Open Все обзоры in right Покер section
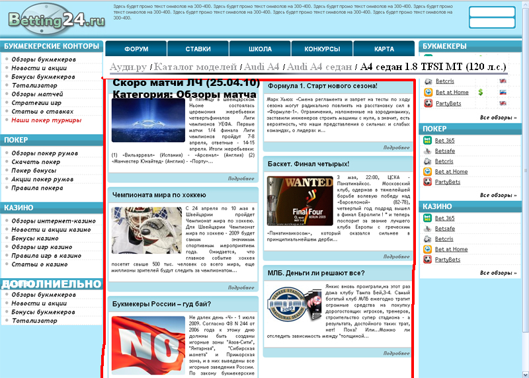This screenshot has height=378, width=529. (x=499, y=195)
